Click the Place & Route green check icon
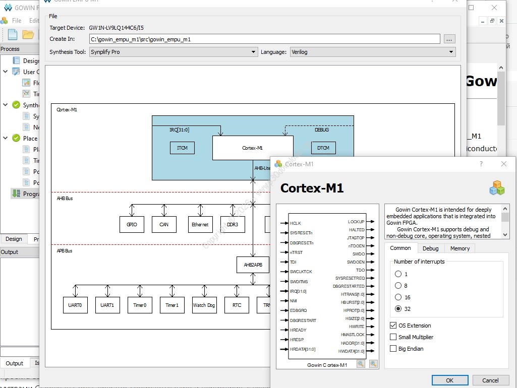The width and height of the screenshot is (517, 388). coord(16,138)
